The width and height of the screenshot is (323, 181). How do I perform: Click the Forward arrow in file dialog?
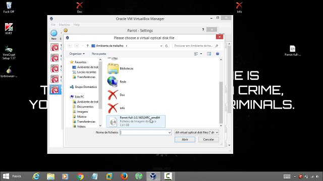76,46
